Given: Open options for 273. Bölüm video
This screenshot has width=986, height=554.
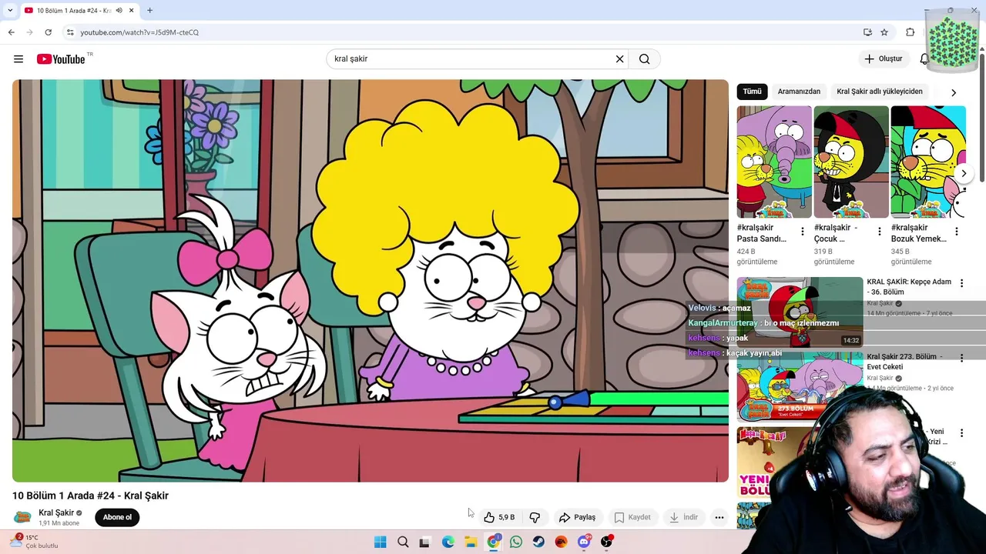Looking at the screenshot, I should [x=961, y=358].
